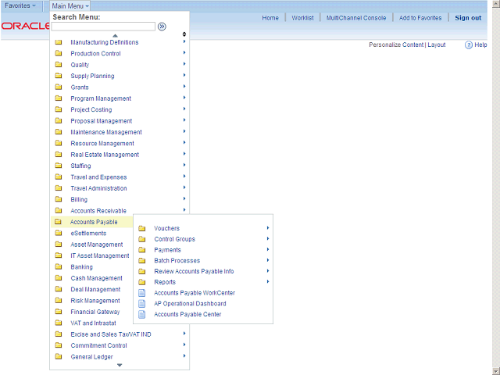The width and height of the screenshot is (500, 375).
Task: Click the folder icon next to Banking
Action: click(x=58, y=267)
